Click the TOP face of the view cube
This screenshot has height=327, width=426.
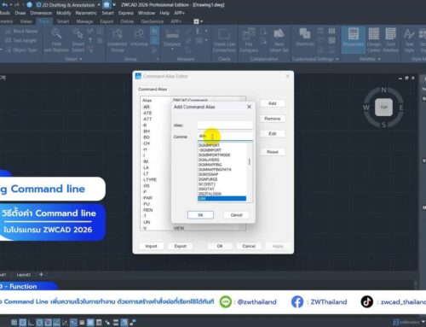(383, 108)
